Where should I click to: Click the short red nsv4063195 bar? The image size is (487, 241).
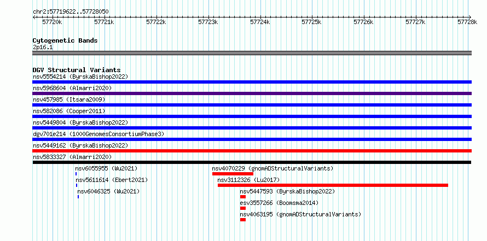click(x=243, y=220)
